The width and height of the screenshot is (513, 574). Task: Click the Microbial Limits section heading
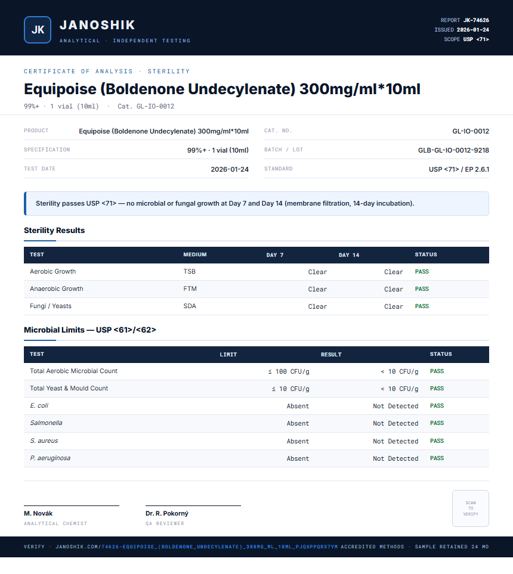point(89,330)
